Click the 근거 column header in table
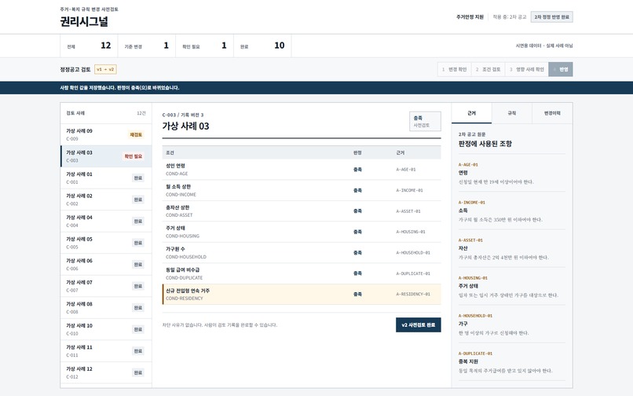The height and width of the screenshot is (396, 633). pyautogui.click(x=400, y=152)
